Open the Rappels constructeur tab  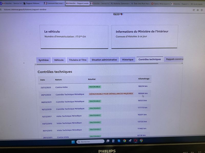tap(174, 59)
